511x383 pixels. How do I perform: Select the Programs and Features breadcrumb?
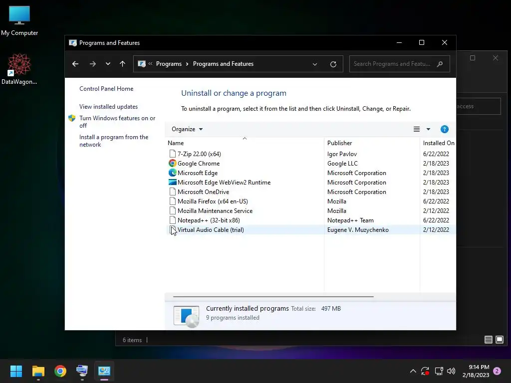pos(223,64)
